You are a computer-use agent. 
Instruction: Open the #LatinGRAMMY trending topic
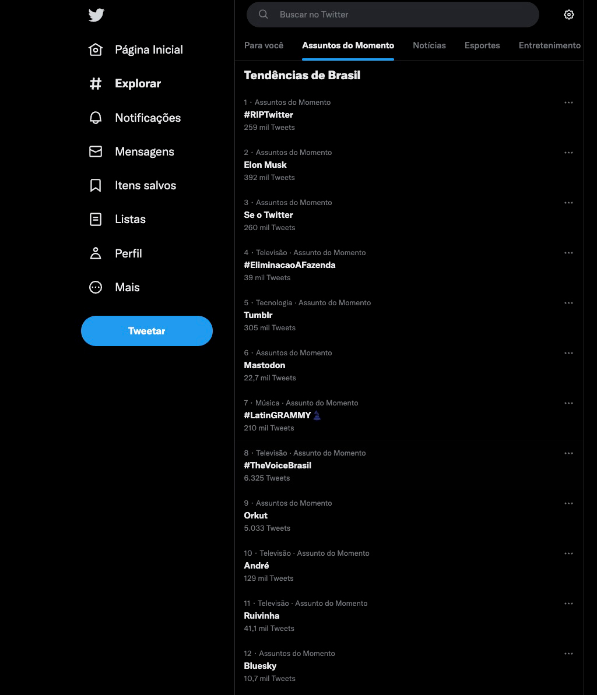pyautogui.click(x=409, y=415)
